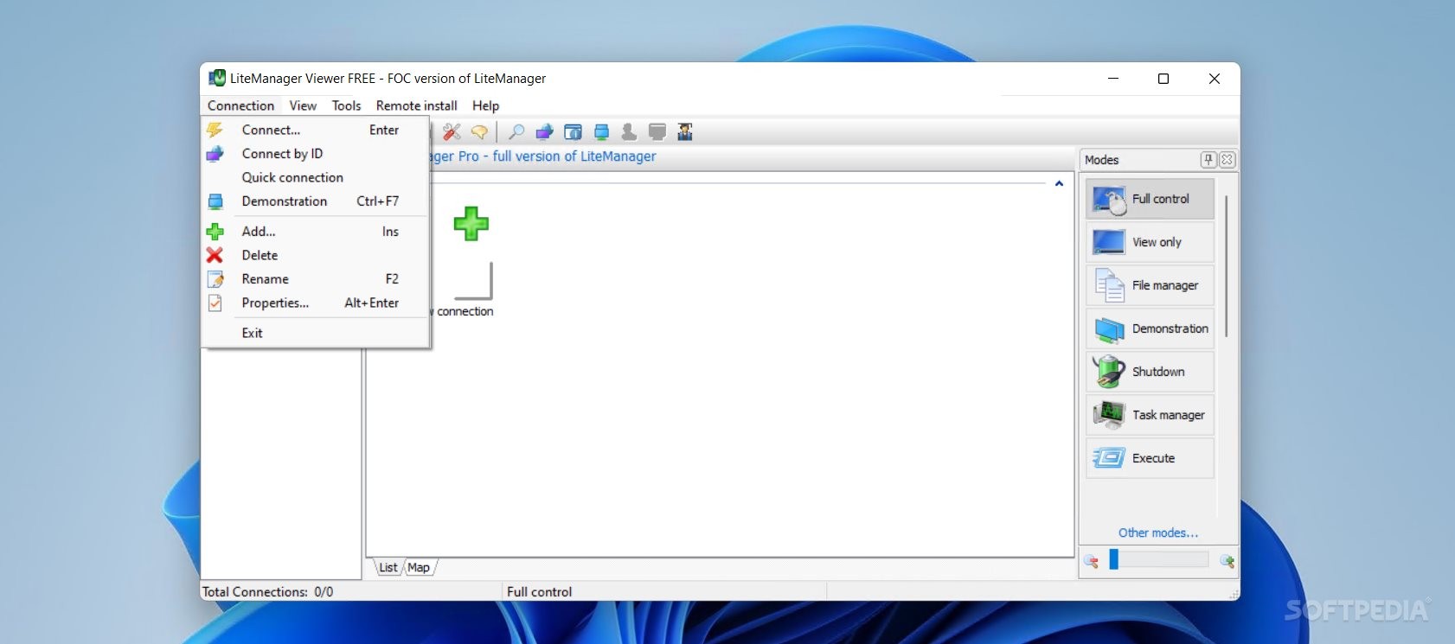Click the Modes panel vertical scrollbar
Screen dimensions: 1455x644
coord(1226,266)
